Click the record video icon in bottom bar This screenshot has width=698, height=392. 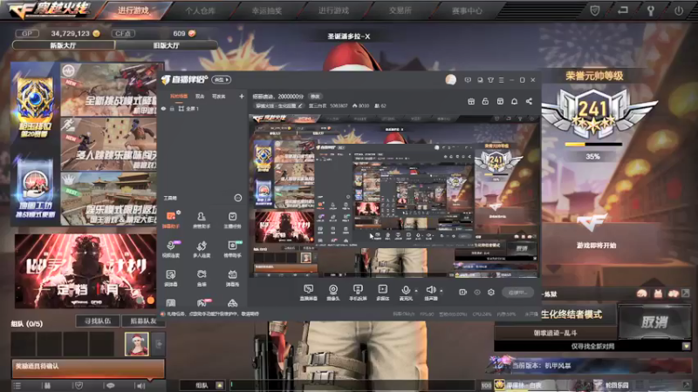(462, 292)
